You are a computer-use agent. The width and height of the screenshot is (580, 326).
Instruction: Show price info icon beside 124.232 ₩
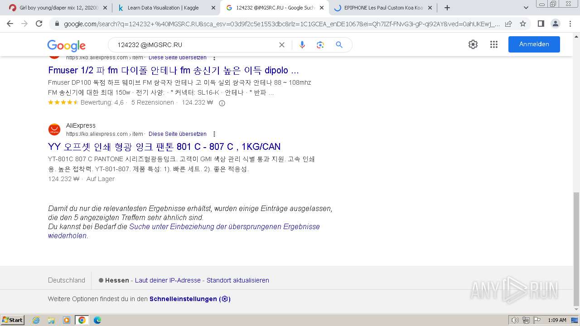click(222, 103)
